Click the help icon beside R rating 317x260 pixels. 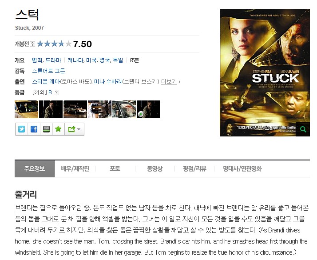pos(56,92)
